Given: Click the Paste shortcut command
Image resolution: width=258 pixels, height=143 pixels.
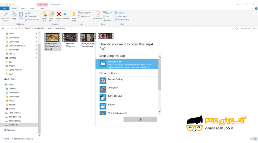Looking at the screenshot, I should 32,20.
